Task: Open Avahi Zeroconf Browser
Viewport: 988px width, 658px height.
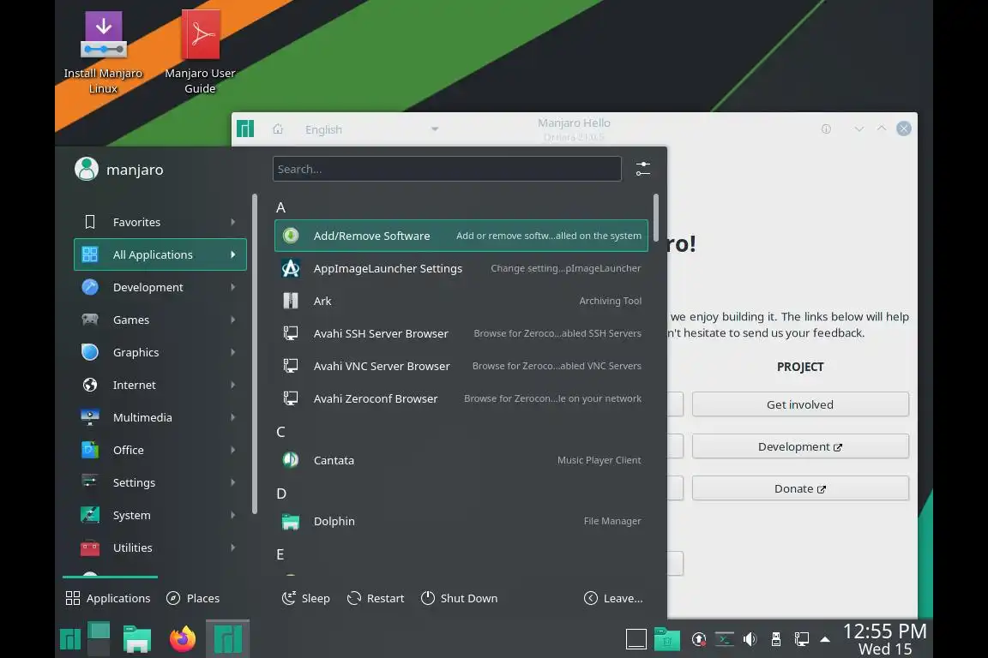Action: click(x=461, y=398)
